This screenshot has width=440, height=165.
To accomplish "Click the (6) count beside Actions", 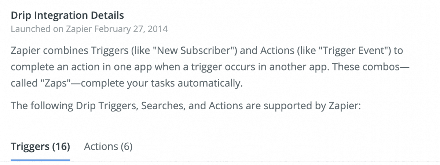I will point(126,147).
